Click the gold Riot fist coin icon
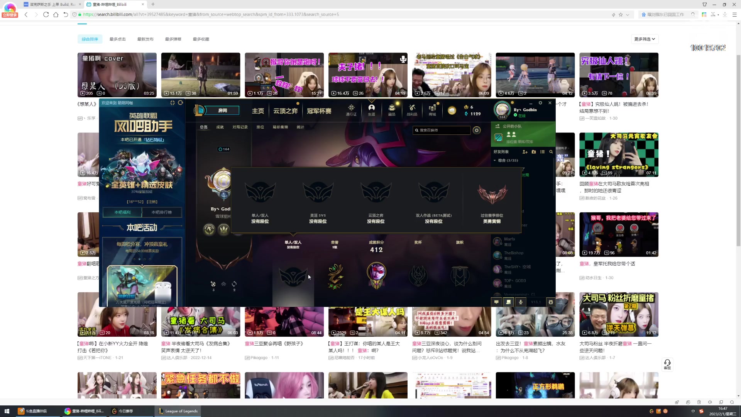 (x=452, y=111)
